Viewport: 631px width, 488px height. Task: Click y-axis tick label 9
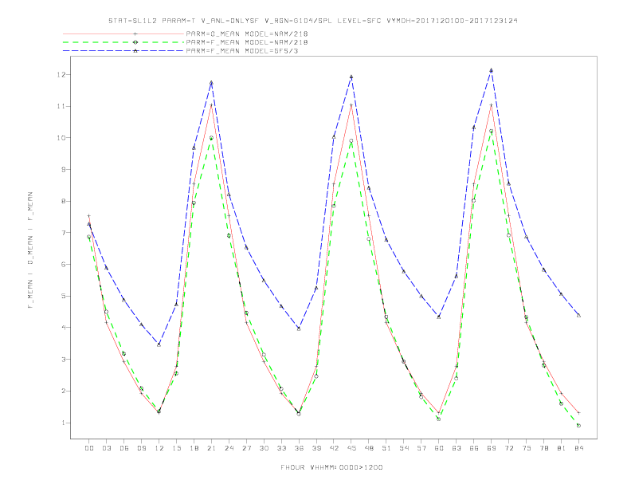(64, 170)
